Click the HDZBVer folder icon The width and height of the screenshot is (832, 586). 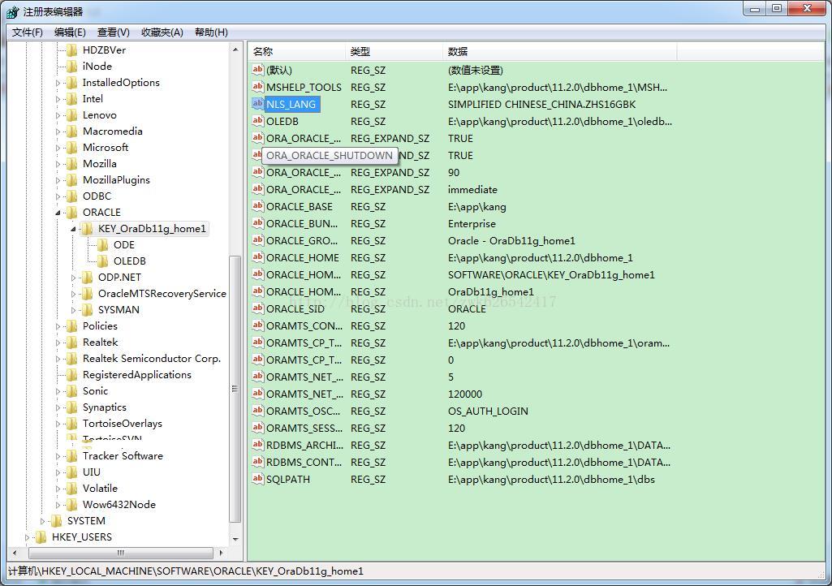(x=71, y=50)
